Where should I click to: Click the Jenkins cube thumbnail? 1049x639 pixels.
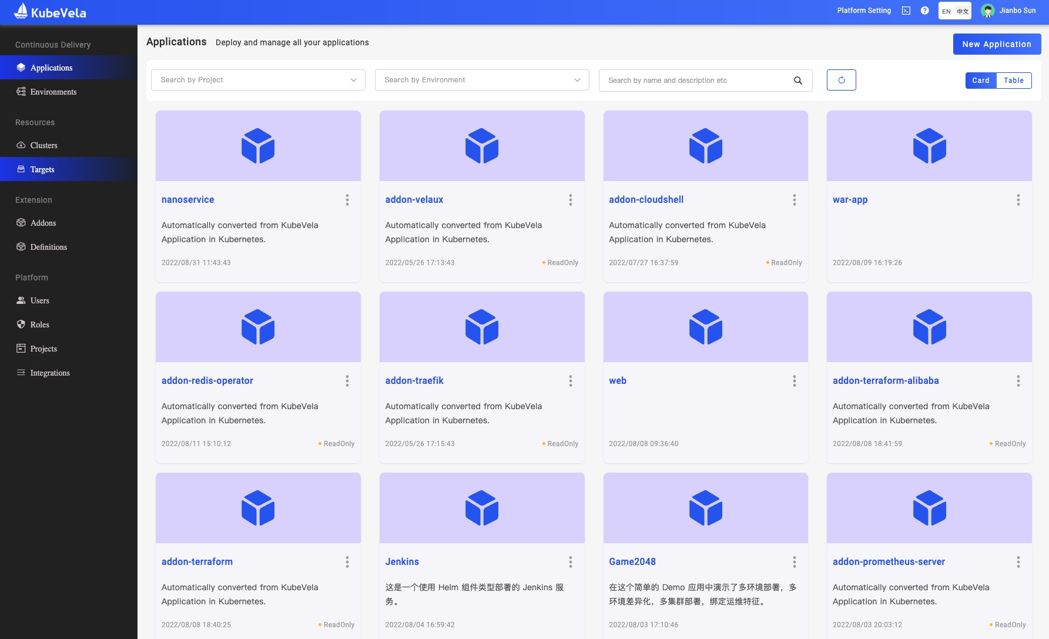(482, 508)
